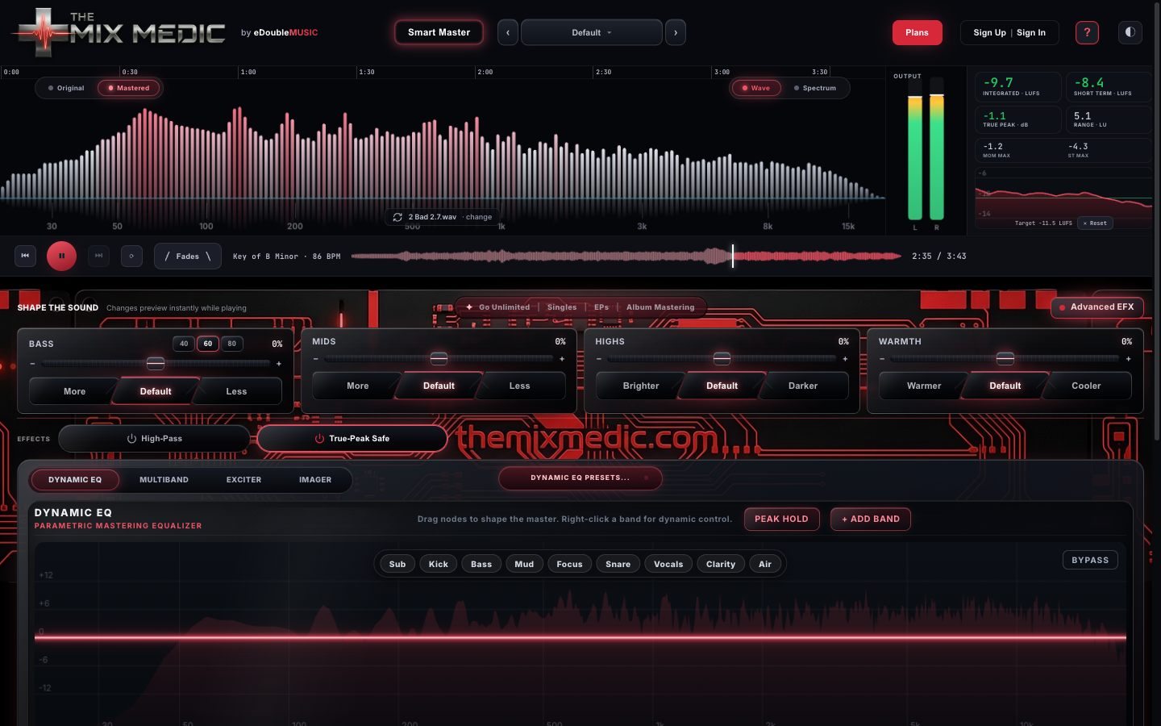
Task: Open the Fades options
Action: pos(188,256)
